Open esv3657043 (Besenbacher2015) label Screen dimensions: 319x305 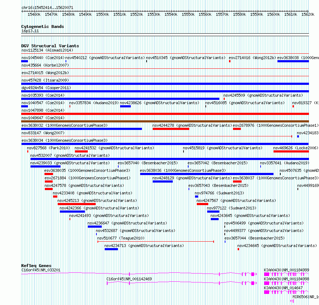[218, 185]
